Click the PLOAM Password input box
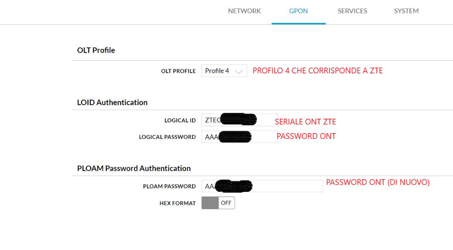 click(x=287, y=186)
